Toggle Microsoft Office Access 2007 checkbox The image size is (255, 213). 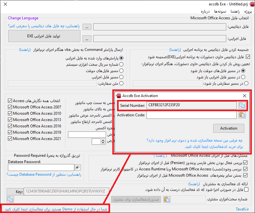pos(10,107)
